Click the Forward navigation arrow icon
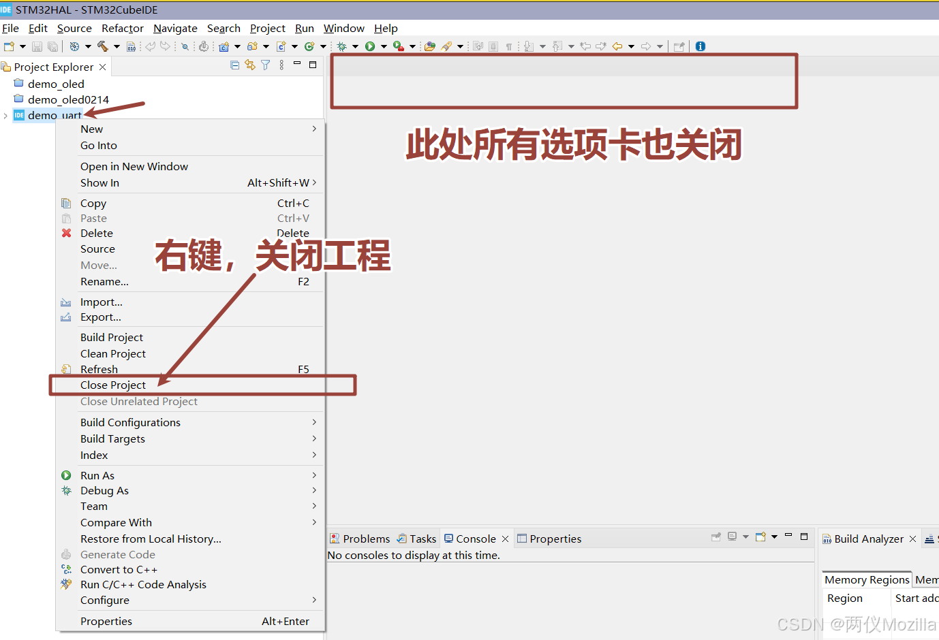 point(645,46)
